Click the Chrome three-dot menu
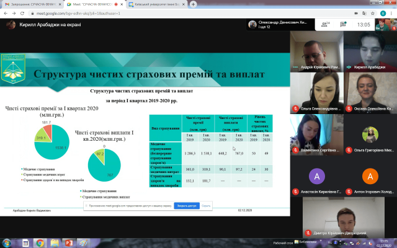This screenshot has width=397, height=248. click(x=391, y=12)
